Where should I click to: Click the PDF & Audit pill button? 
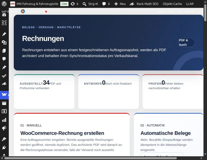tap(187, 43)
